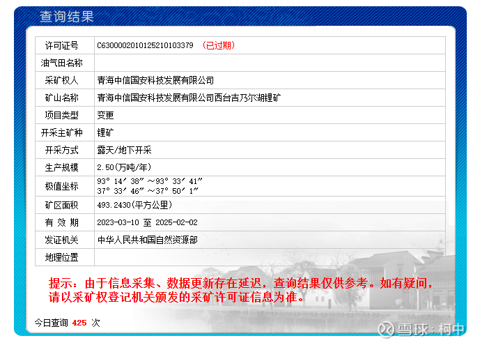Select the 许可证号 label cell

click(x=65, y=45)
